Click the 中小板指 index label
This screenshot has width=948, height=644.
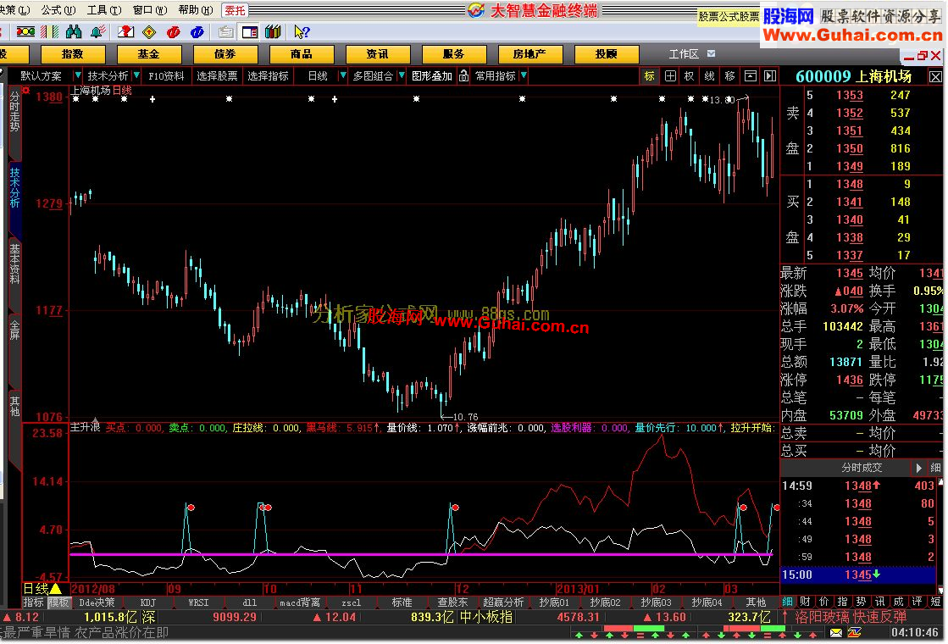[486, 617]
